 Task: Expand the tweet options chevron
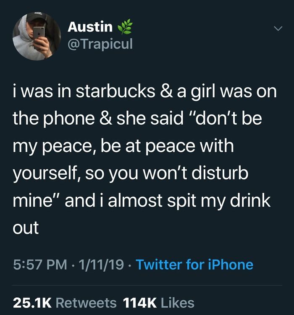tap(278, 29)
